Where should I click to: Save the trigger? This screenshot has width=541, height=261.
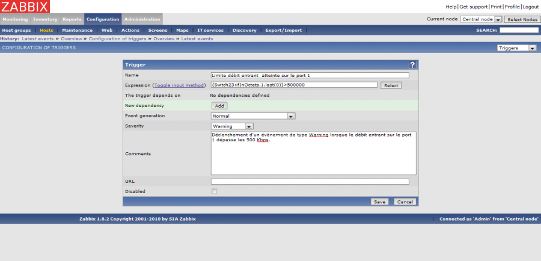[x=379, y=201]
